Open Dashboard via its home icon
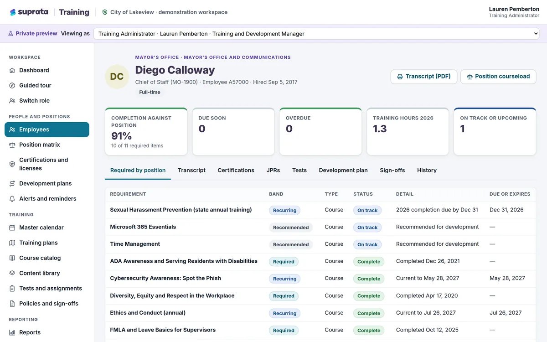Image resolution: width=547 pixels, height=342 pixels. 12,70
